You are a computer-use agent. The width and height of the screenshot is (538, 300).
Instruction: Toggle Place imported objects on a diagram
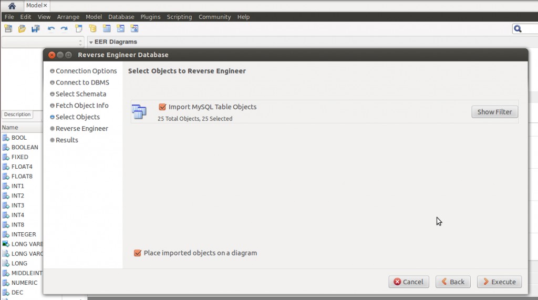[x=137, y=253]
